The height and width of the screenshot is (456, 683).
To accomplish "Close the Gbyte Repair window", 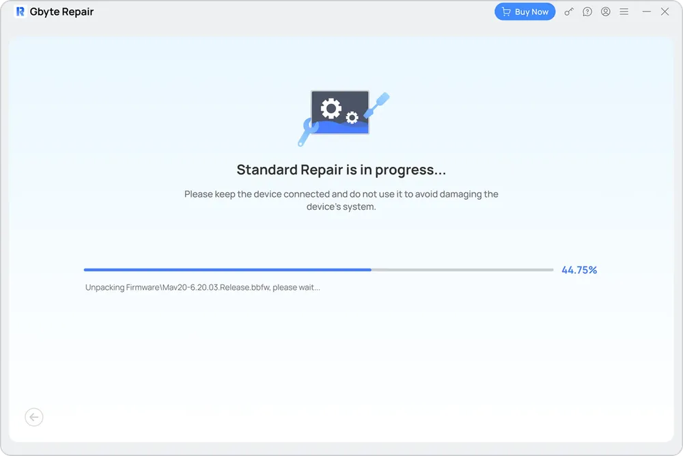I will pyautogui.click(x=665, y=12).
